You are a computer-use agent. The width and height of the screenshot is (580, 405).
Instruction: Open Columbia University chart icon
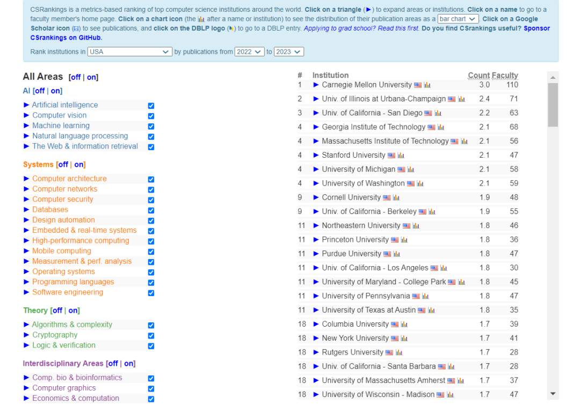pos(404,325)
